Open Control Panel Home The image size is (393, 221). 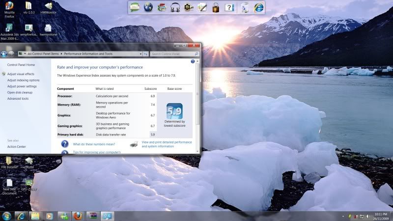click(x=21, y=65)
